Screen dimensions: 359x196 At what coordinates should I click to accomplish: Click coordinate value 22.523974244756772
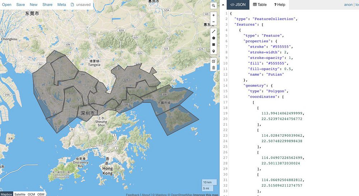282,119
